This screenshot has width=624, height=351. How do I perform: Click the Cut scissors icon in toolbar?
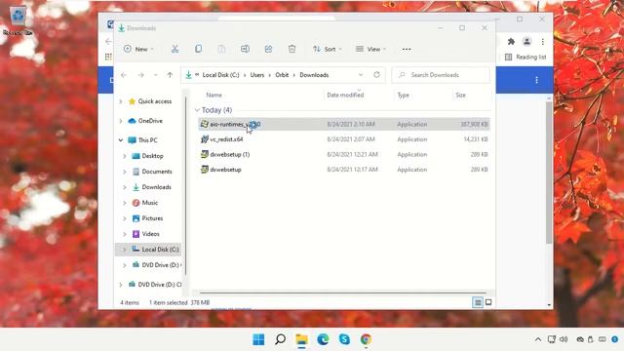pyautogui.click(x=175, y=49)
